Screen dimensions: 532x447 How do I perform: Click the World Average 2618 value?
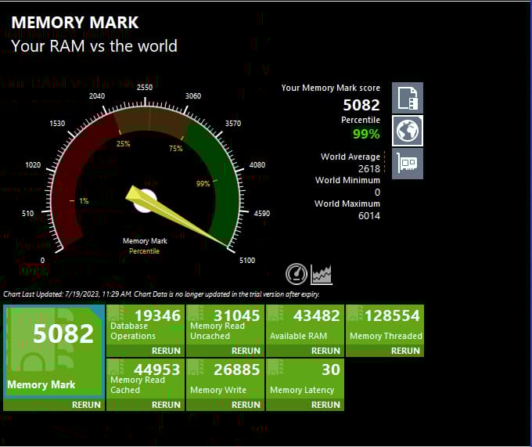click(369, 168)
